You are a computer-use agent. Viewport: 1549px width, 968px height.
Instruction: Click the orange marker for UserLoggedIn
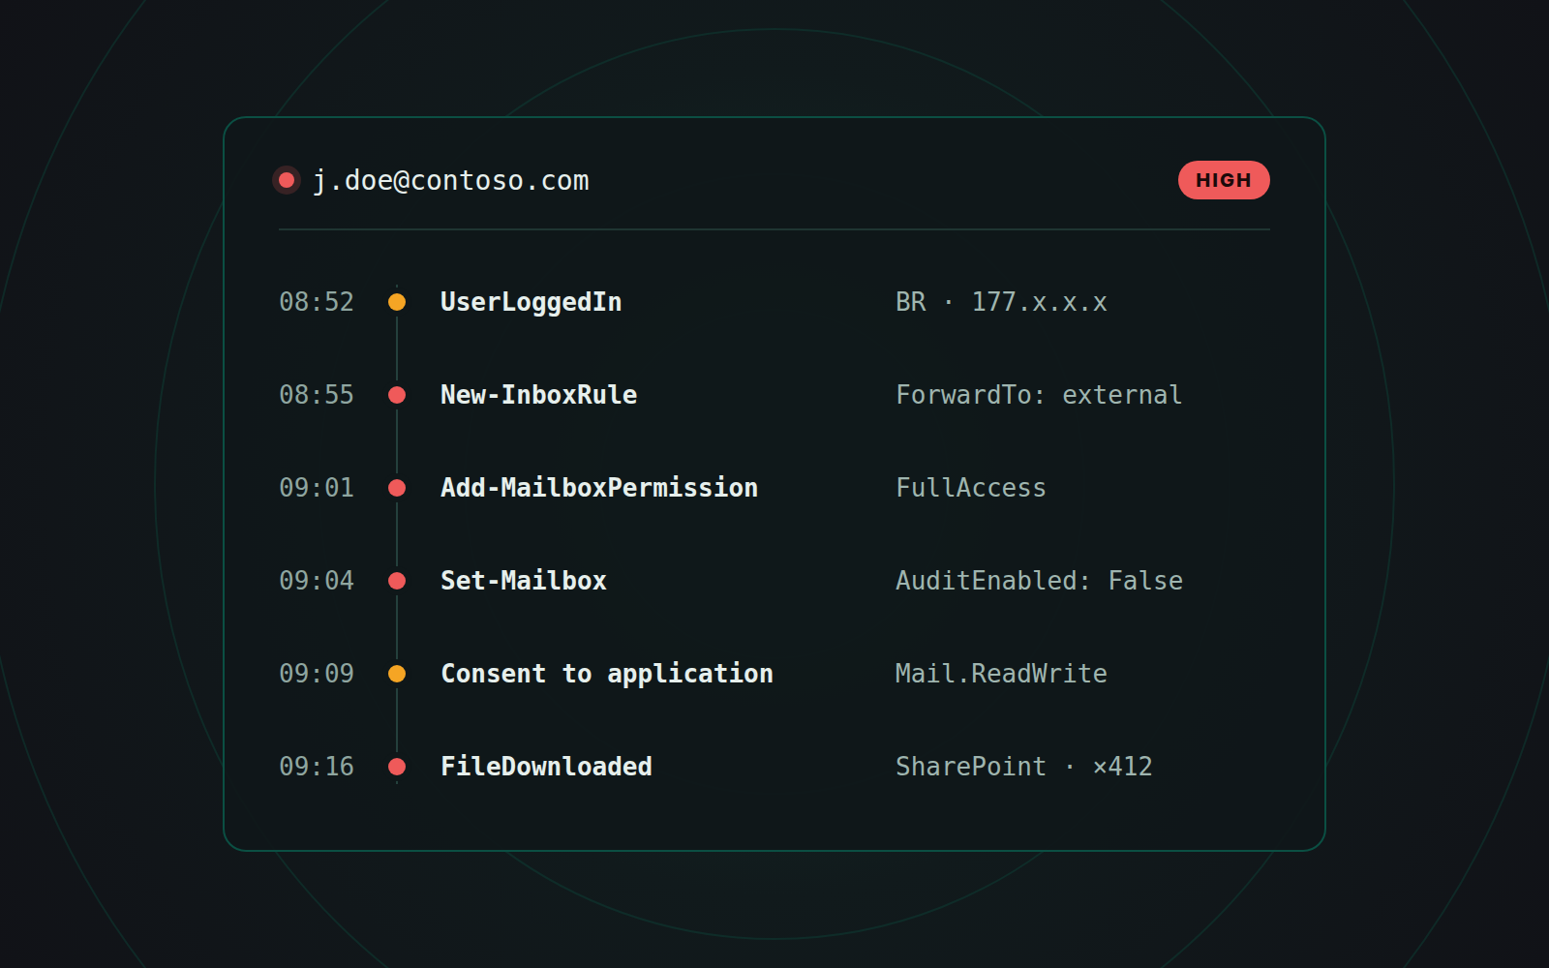[x=397, y=302]
